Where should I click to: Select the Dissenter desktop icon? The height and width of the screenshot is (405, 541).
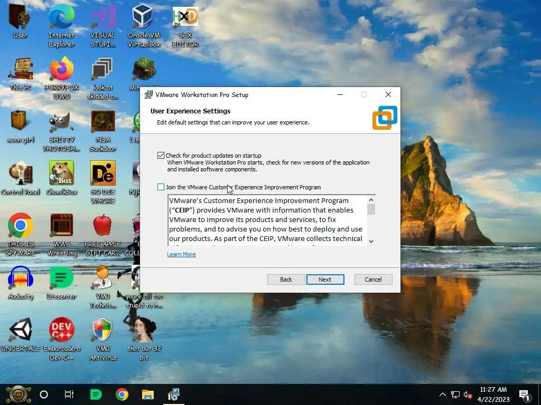(x=61, y=283)
